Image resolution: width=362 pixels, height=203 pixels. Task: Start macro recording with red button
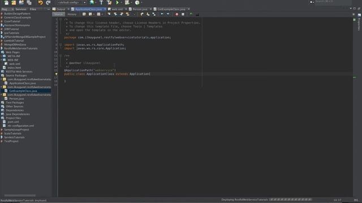pos(177,14)
